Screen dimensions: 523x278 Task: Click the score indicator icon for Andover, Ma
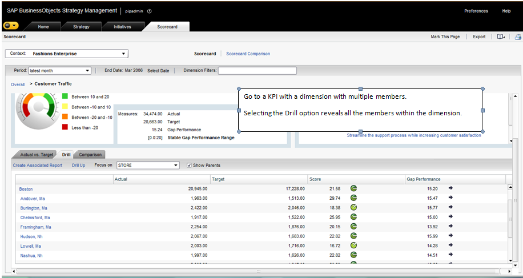pyautogui.click(x=354, y=198)
